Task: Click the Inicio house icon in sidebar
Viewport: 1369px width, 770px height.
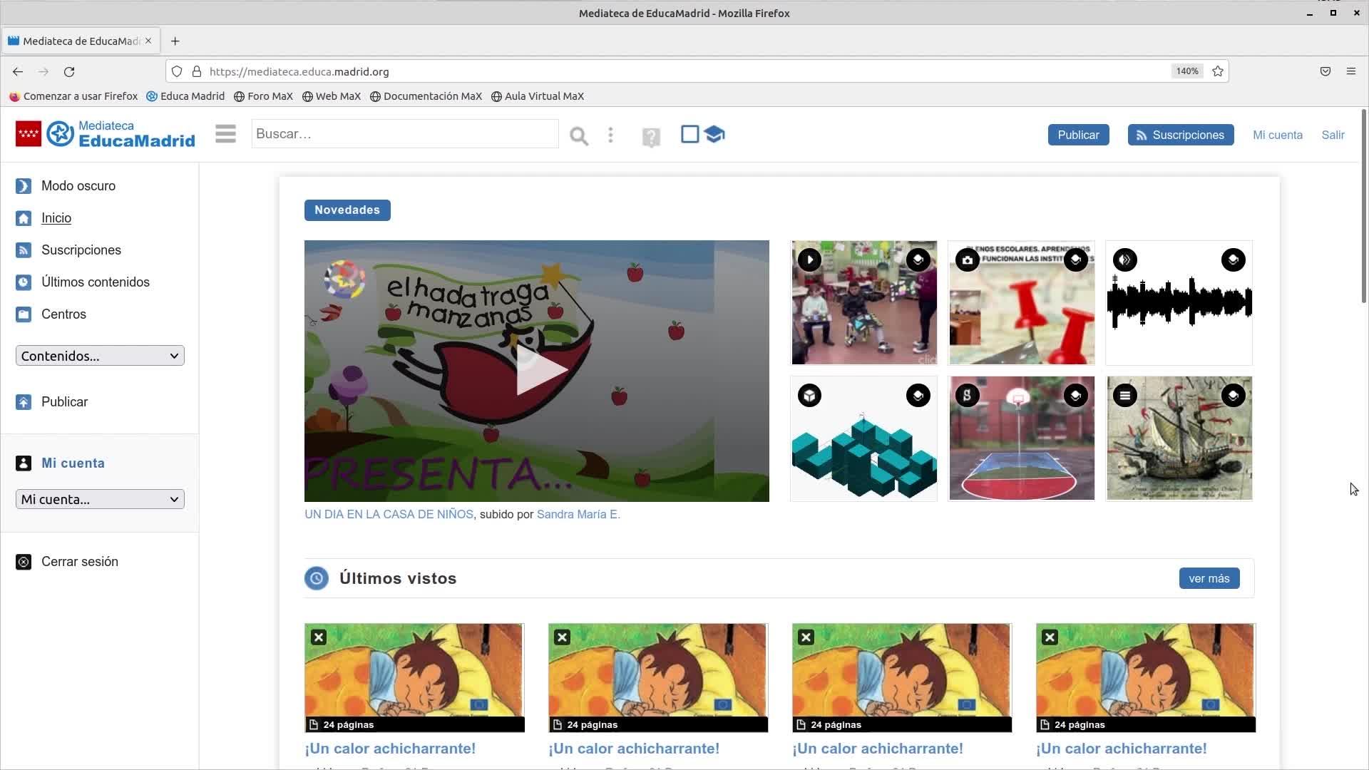Action: click(24, 218)
